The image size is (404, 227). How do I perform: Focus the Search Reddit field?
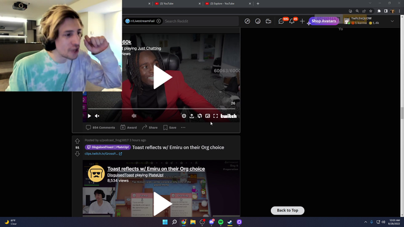point(201,21)
